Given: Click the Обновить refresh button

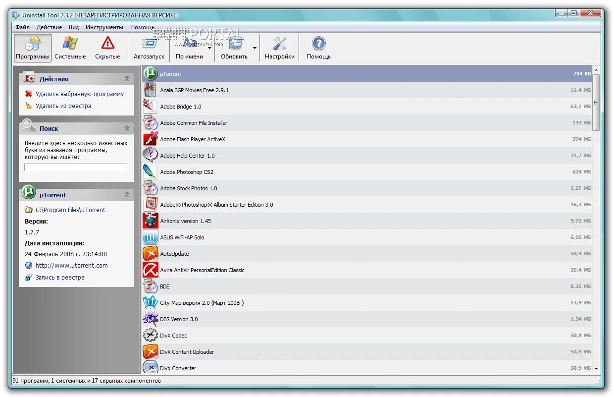Looking at the screenshot, I should [234, 48].
